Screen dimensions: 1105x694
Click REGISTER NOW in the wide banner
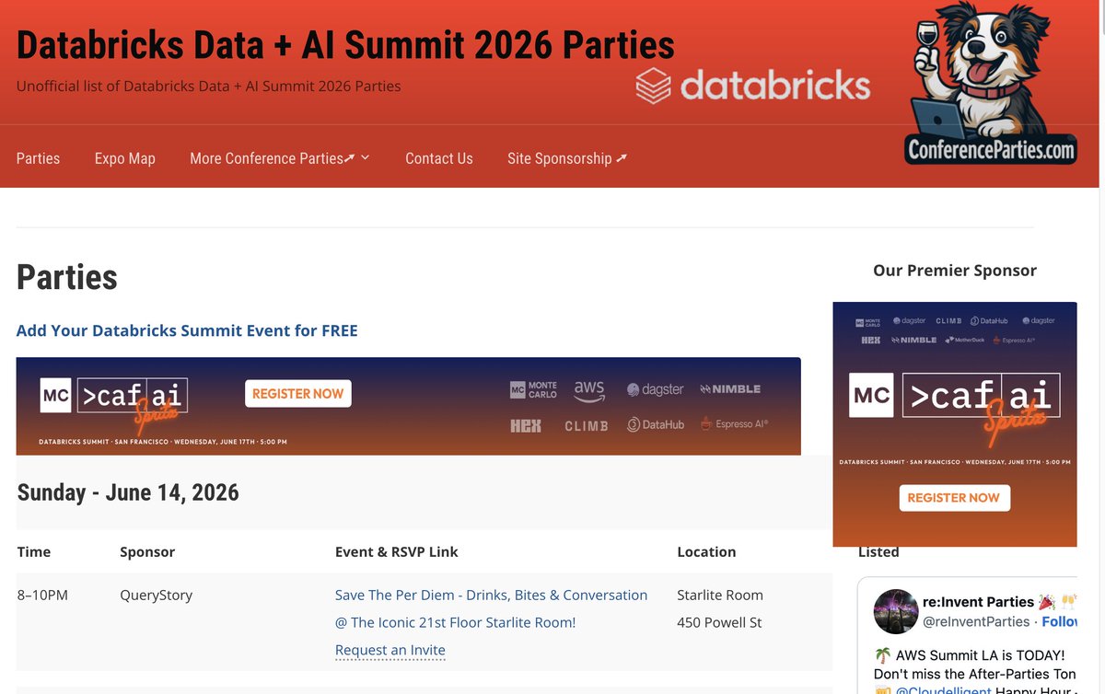click(297, 393)
